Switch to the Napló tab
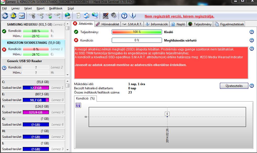Viewport: 257px width, 153px height. tap(178, 24)
